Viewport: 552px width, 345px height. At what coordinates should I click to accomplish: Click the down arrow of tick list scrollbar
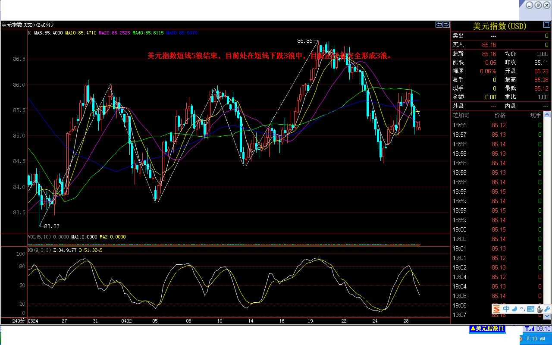547,316
